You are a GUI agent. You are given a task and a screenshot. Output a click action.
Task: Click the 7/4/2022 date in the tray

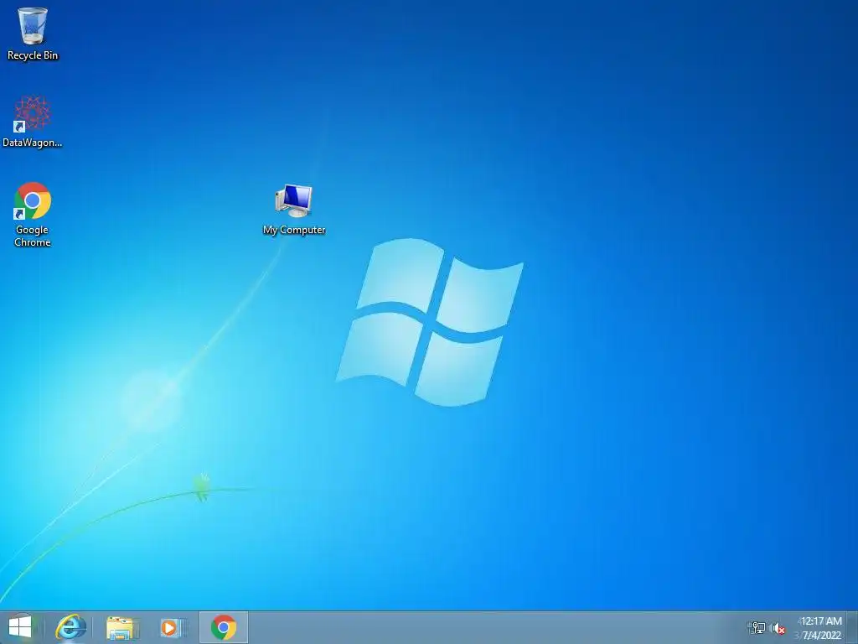(821, 636)
